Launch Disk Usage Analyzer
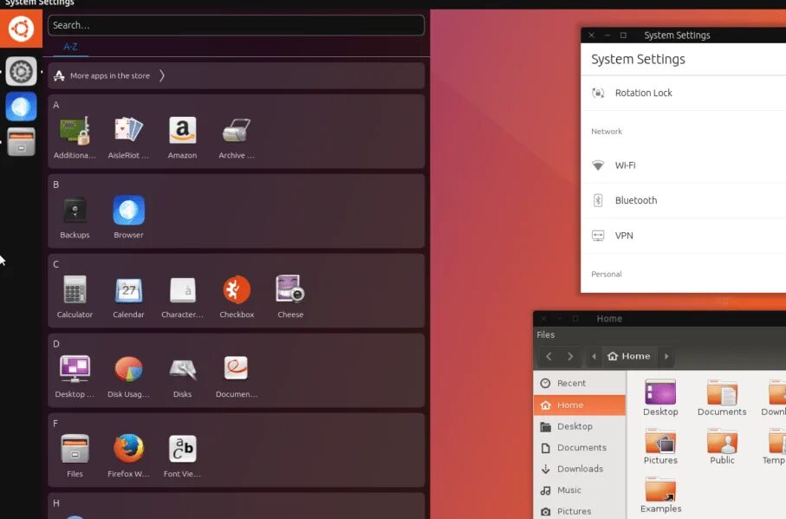The image size is (786, 519). coord(128,376)
